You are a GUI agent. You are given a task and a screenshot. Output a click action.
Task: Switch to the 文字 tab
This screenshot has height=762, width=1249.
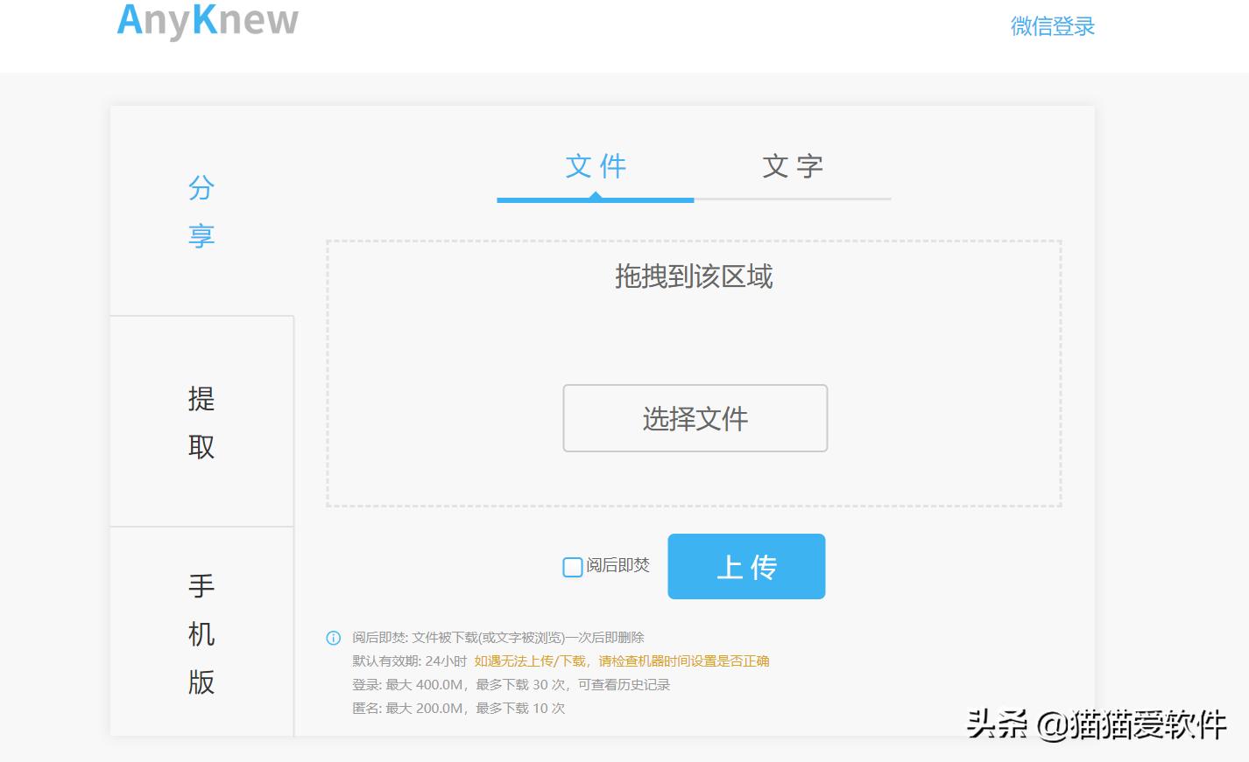(x=793, y=167)
